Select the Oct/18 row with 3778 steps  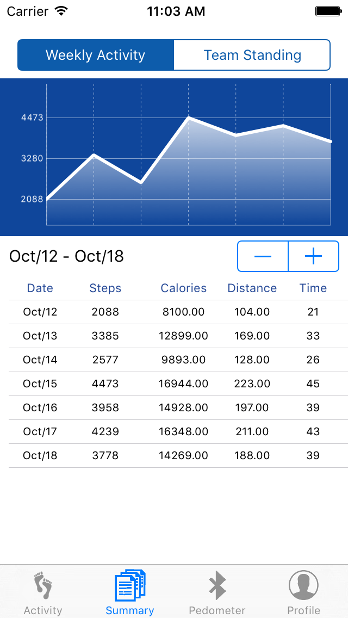[178, 456]
